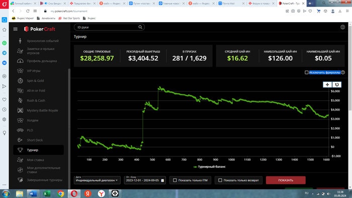352x198 pixels.
Task: Click the Турнир trophy icon
Action: [20, 150]
